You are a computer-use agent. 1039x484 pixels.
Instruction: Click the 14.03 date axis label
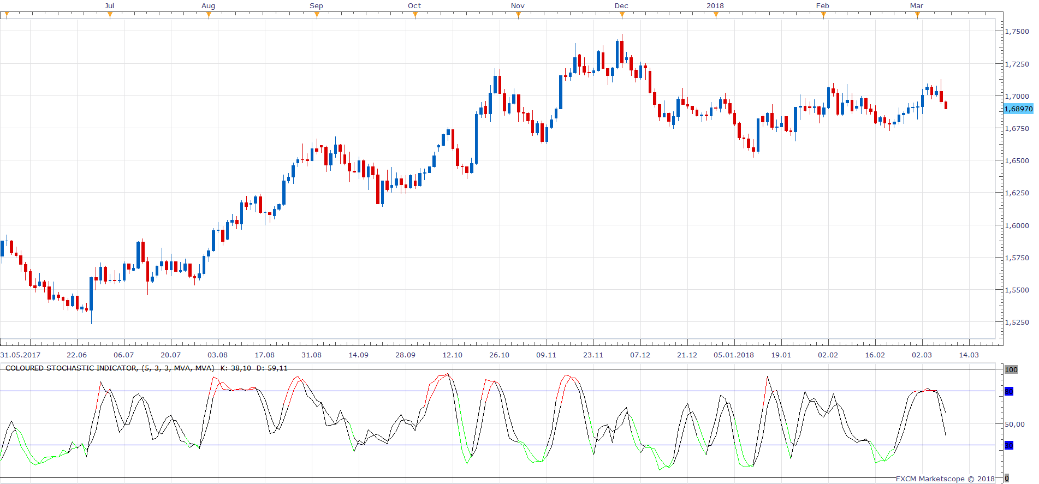[x=969, y=355]
